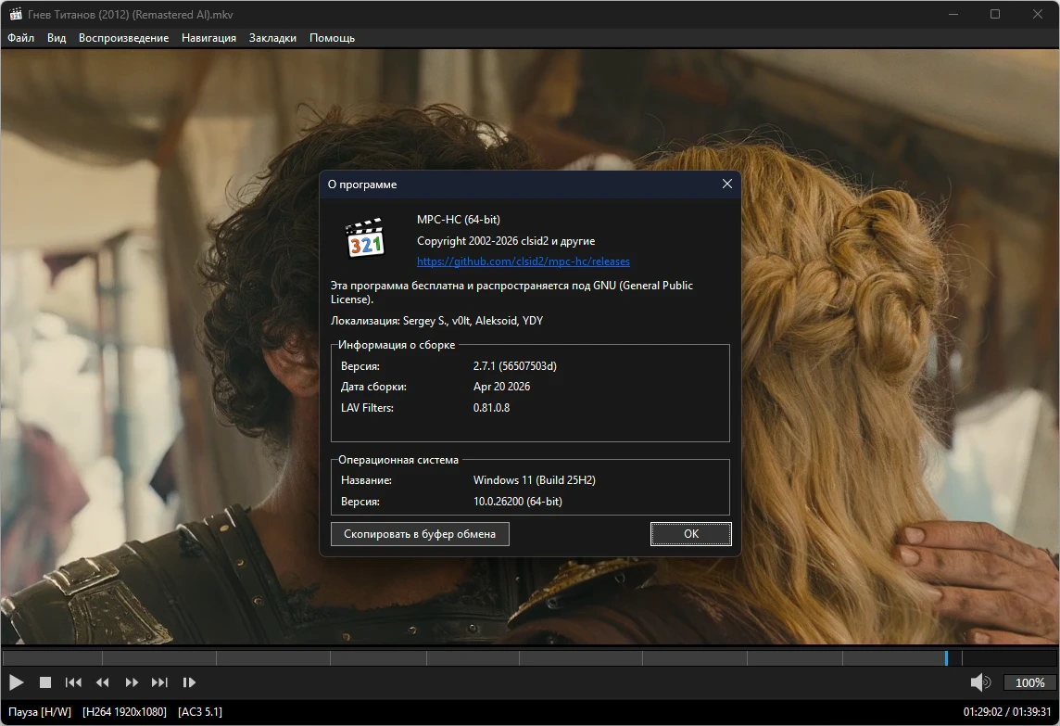This screenshot has height=726, width=1060.
Task: Click the [H264 1920x1080] status entry
Action: [124, 712]
